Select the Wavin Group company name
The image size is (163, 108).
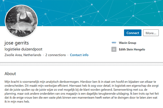(x=128, y=43)
